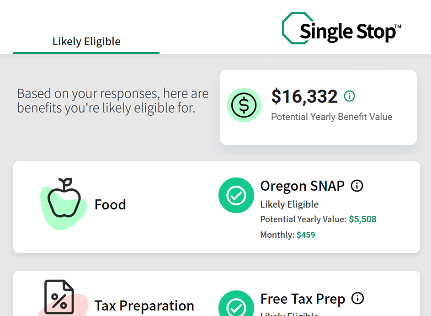Screen dimensions: 431x316
Task: Click Potential Yearly Benefit Value label
Action: (331, 117)
